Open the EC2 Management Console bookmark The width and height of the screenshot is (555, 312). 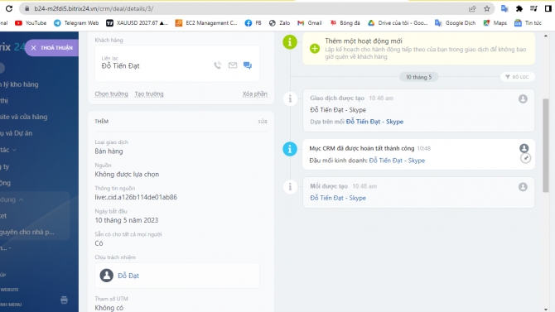pos(206,23)
